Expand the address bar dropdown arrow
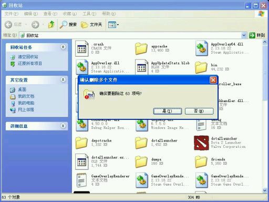Screen dimensions: 269x202 click(244, 35)
